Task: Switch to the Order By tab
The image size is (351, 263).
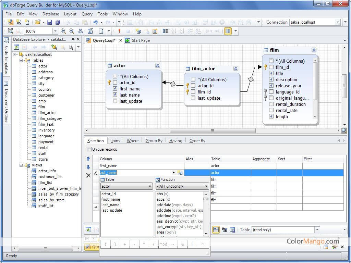Action: pyautogui.click(x=197, y=141)
